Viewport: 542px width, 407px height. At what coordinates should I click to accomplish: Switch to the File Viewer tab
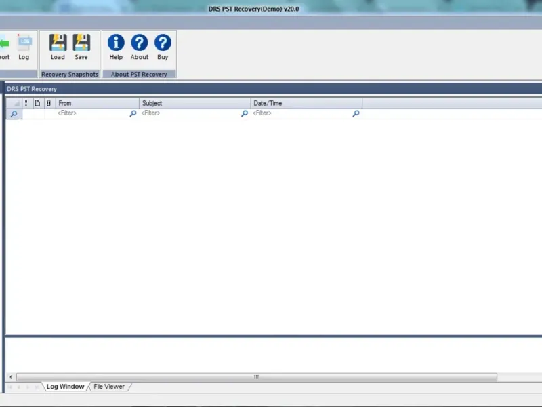pyautogui.click(x=109, y=387)
